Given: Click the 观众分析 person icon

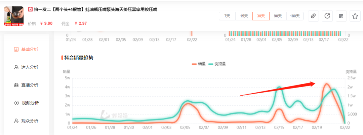Looking at the screenshot, I should (16, 121).
